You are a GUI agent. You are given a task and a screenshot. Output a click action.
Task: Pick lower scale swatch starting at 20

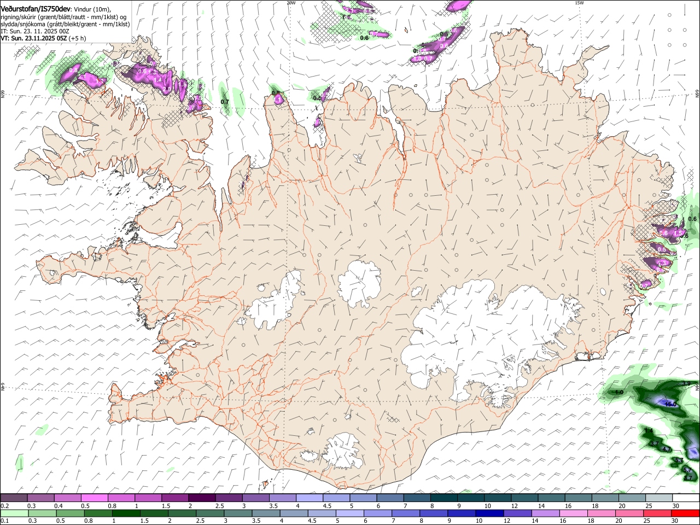pos(629,513)
